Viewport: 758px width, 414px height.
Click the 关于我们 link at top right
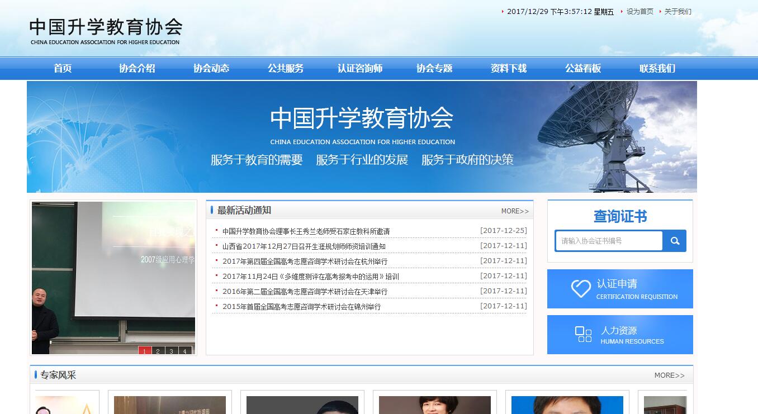pos(678,12)
